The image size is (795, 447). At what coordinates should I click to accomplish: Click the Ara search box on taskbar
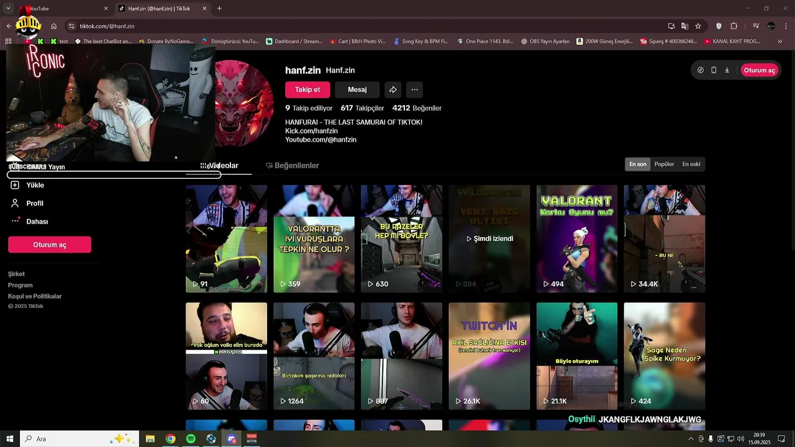pyautogui.click(x=79, y=439)
